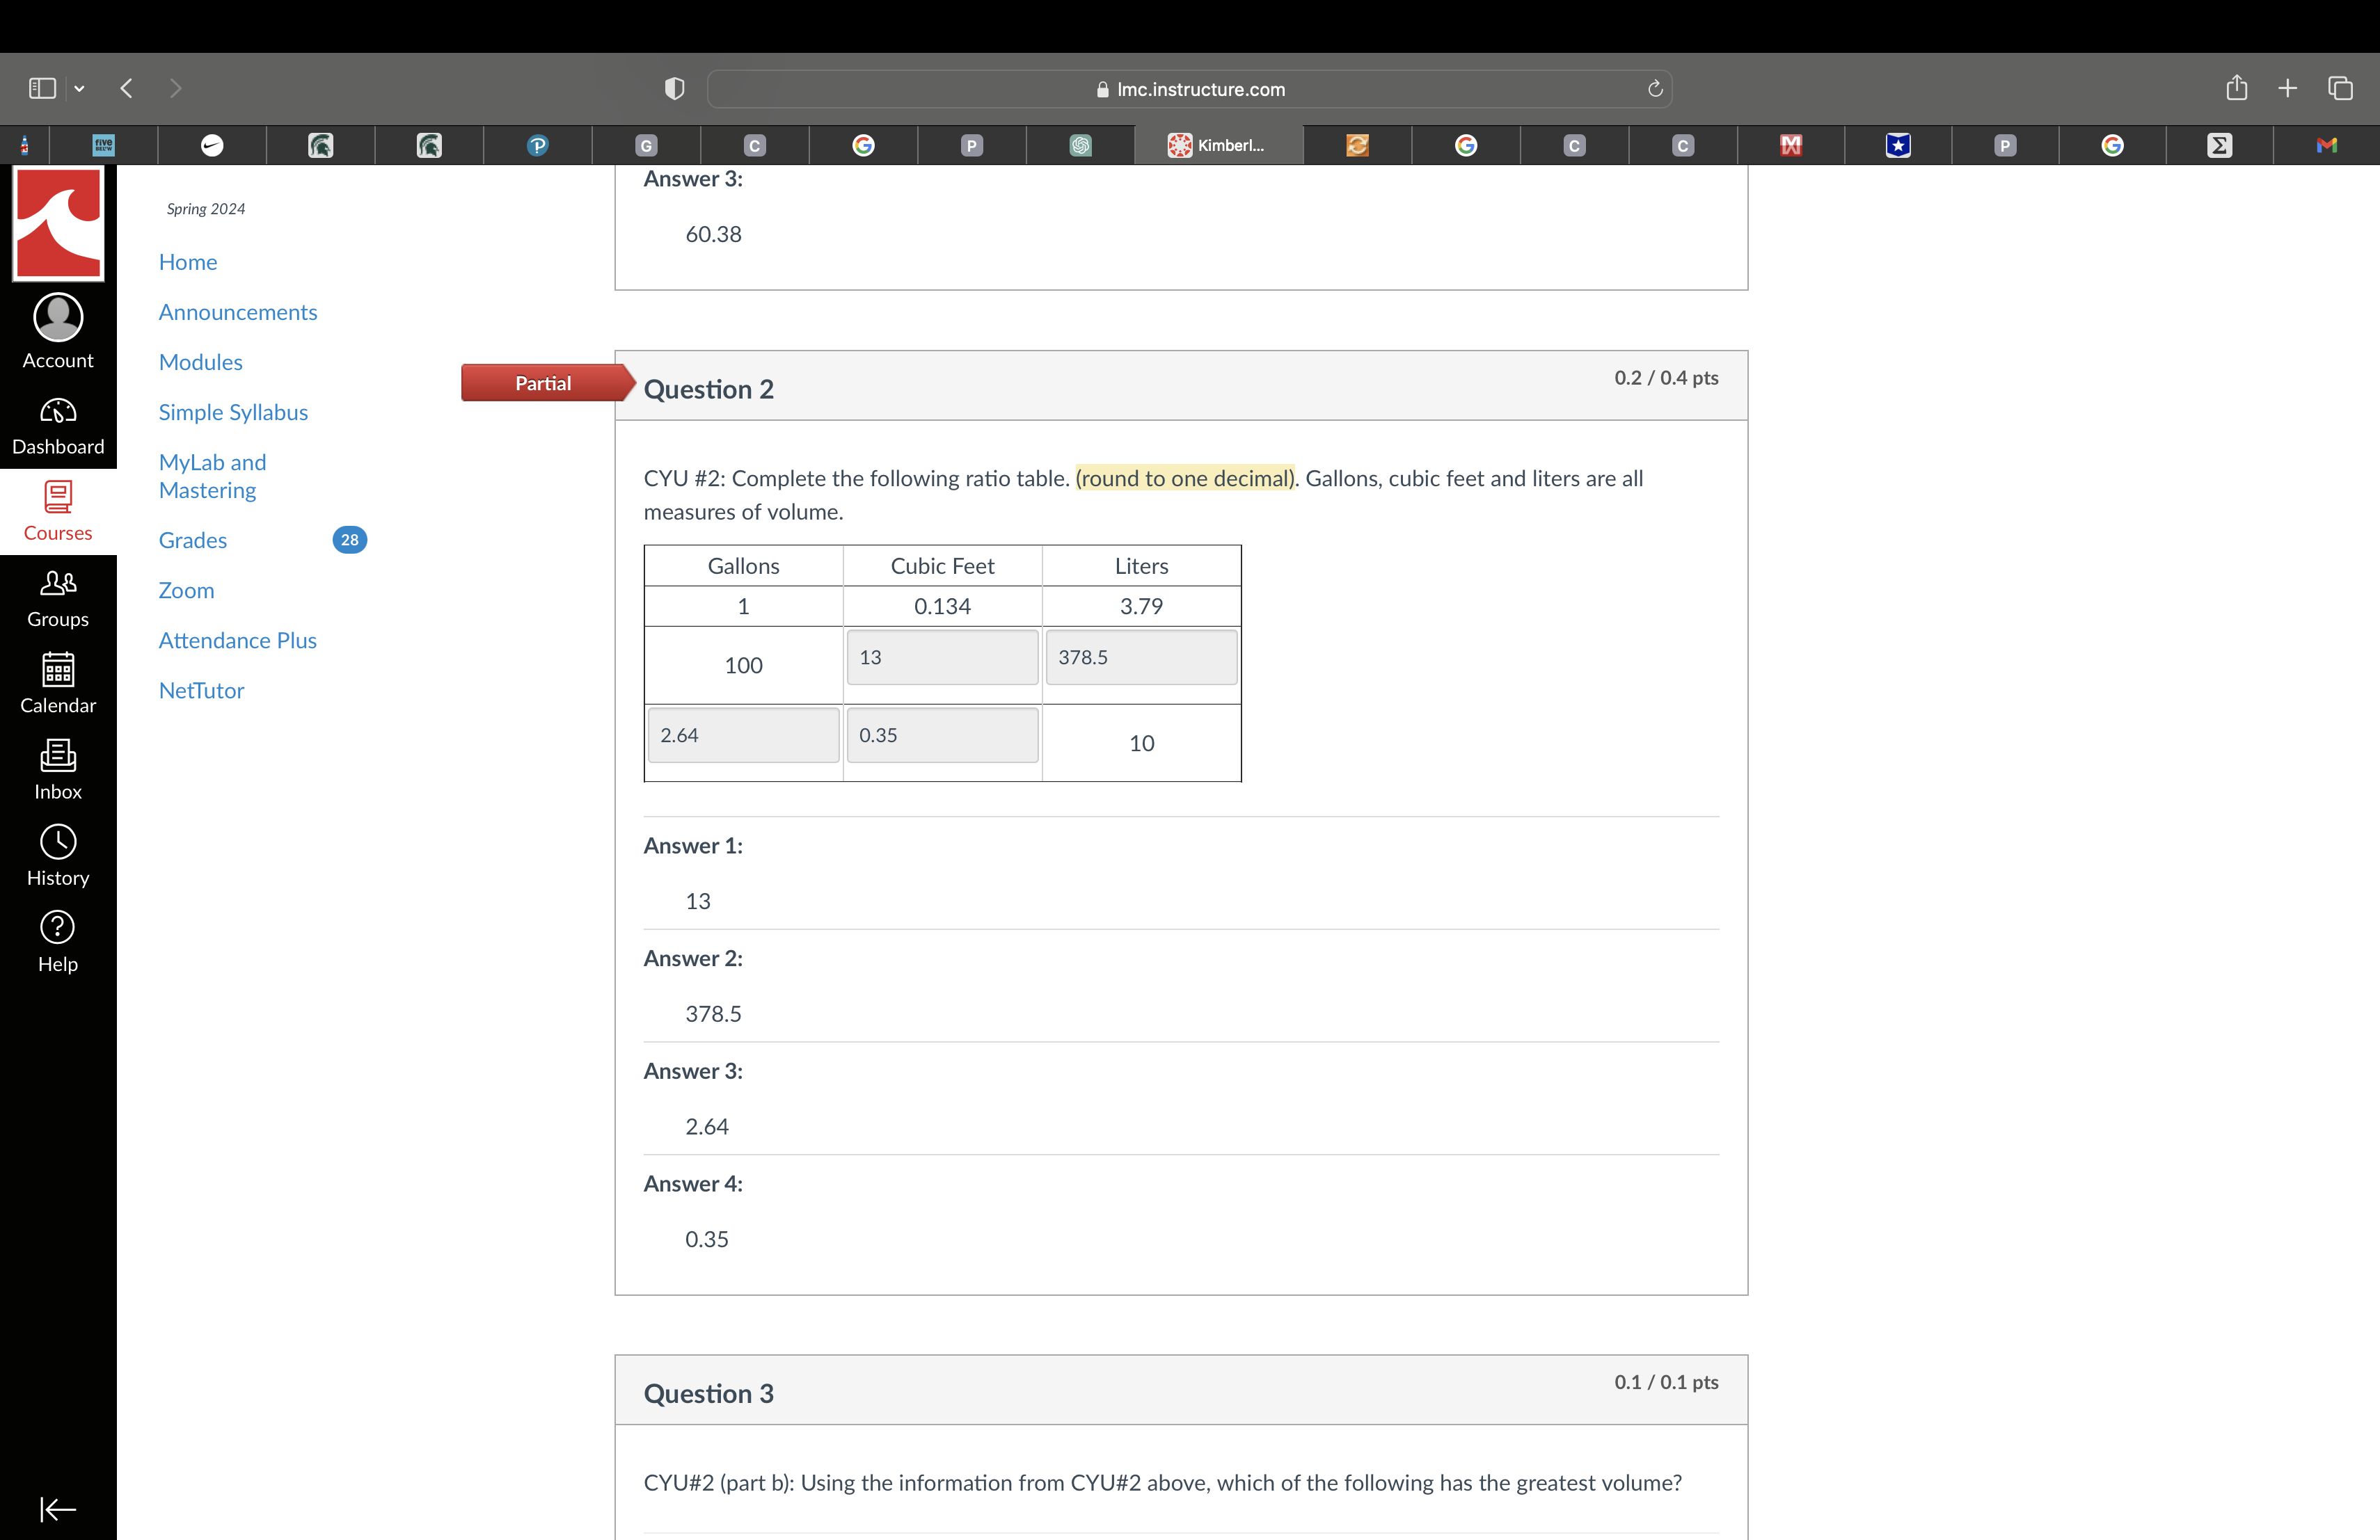Open the Modules course link
2380x1540 pixels.
(201, 363)
